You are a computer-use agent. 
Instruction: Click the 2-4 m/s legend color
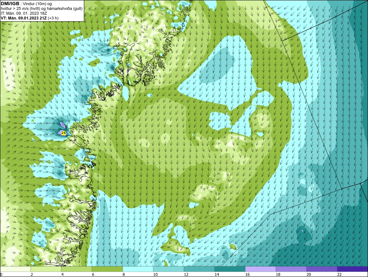tap(46, 269)
